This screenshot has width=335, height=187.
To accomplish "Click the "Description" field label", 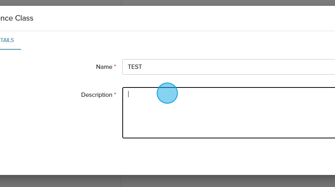I will [97, 95].
